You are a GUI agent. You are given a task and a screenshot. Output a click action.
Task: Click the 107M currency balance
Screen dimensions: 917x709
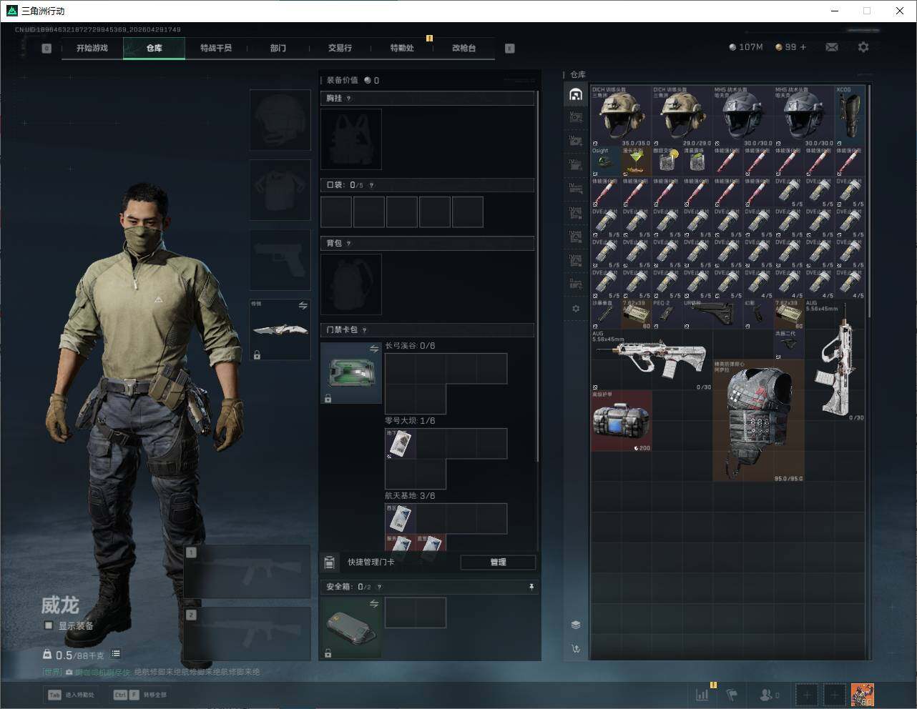[x=746, y=47]
